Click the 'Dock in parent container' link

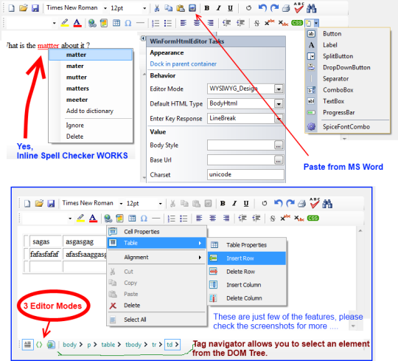(184, 63)
